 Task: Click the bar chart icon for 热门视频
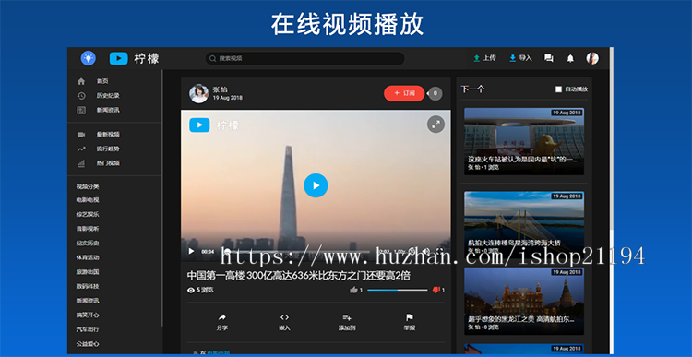(81, 163)
